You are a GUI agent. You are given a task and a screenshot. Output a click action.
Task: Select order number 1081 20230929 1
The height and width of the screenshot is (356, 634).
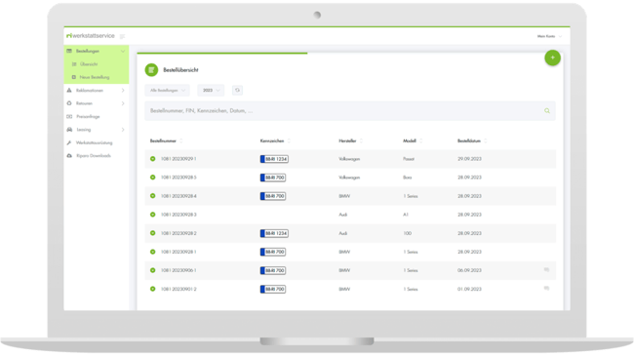pos(178,159)
